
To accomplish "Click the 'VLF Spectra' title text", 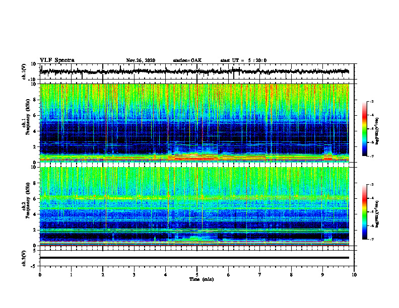I will coord(57,60).
